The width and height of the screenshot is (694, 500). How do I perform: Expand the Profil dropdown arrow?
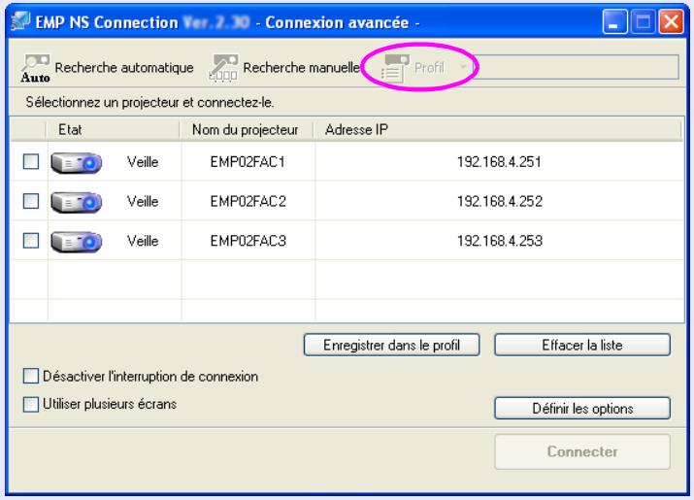(463, 67)
